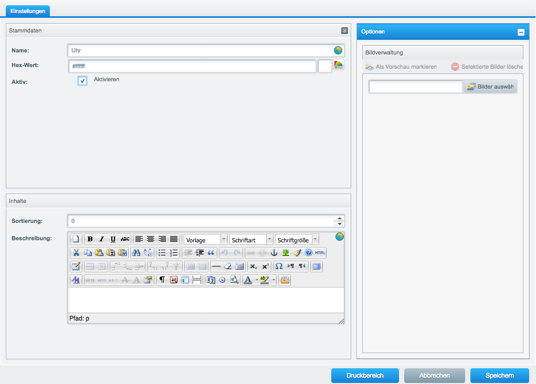Open the Hex-Wert color picker icon
The width and height of the screenshot is (536, 384).
tap(339, 66)
